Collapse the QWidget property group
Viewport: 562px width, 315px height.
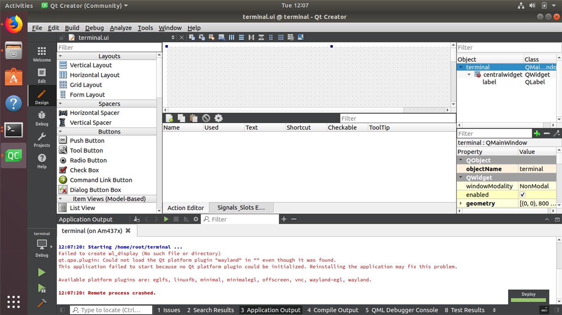click(461, 178)
